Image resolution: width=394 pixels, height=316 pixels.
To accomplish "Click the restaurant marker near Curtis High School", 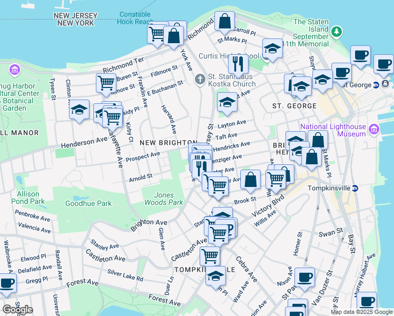I will point(238,65).
